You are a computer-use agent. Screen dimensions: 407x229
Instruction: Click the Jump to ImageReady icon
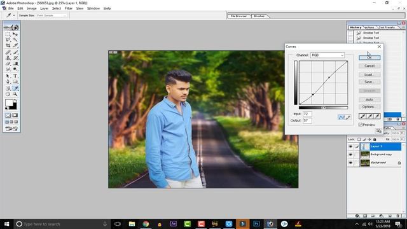click(x=11, y=128)
